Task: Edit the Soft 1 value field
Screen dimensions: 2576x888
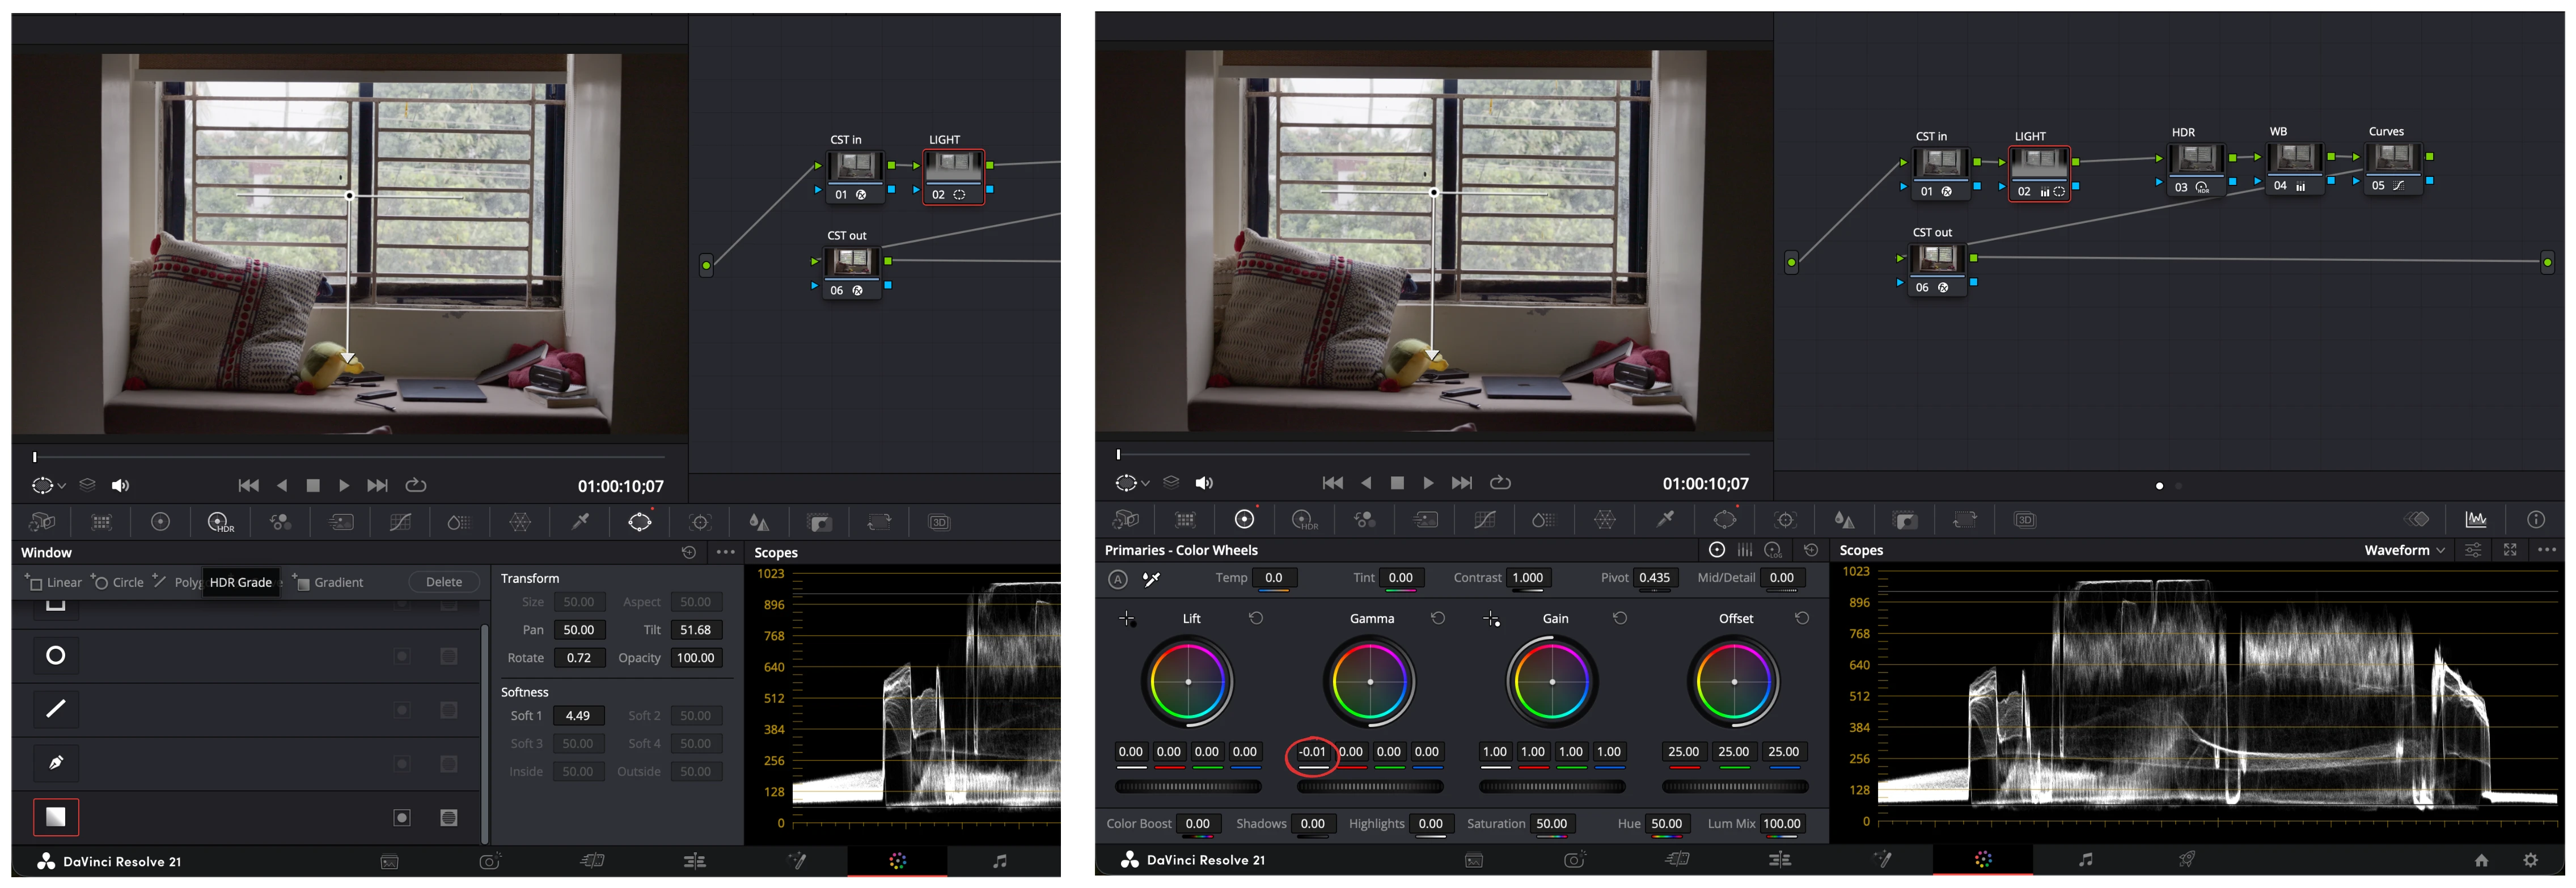Action: point(578,716)
